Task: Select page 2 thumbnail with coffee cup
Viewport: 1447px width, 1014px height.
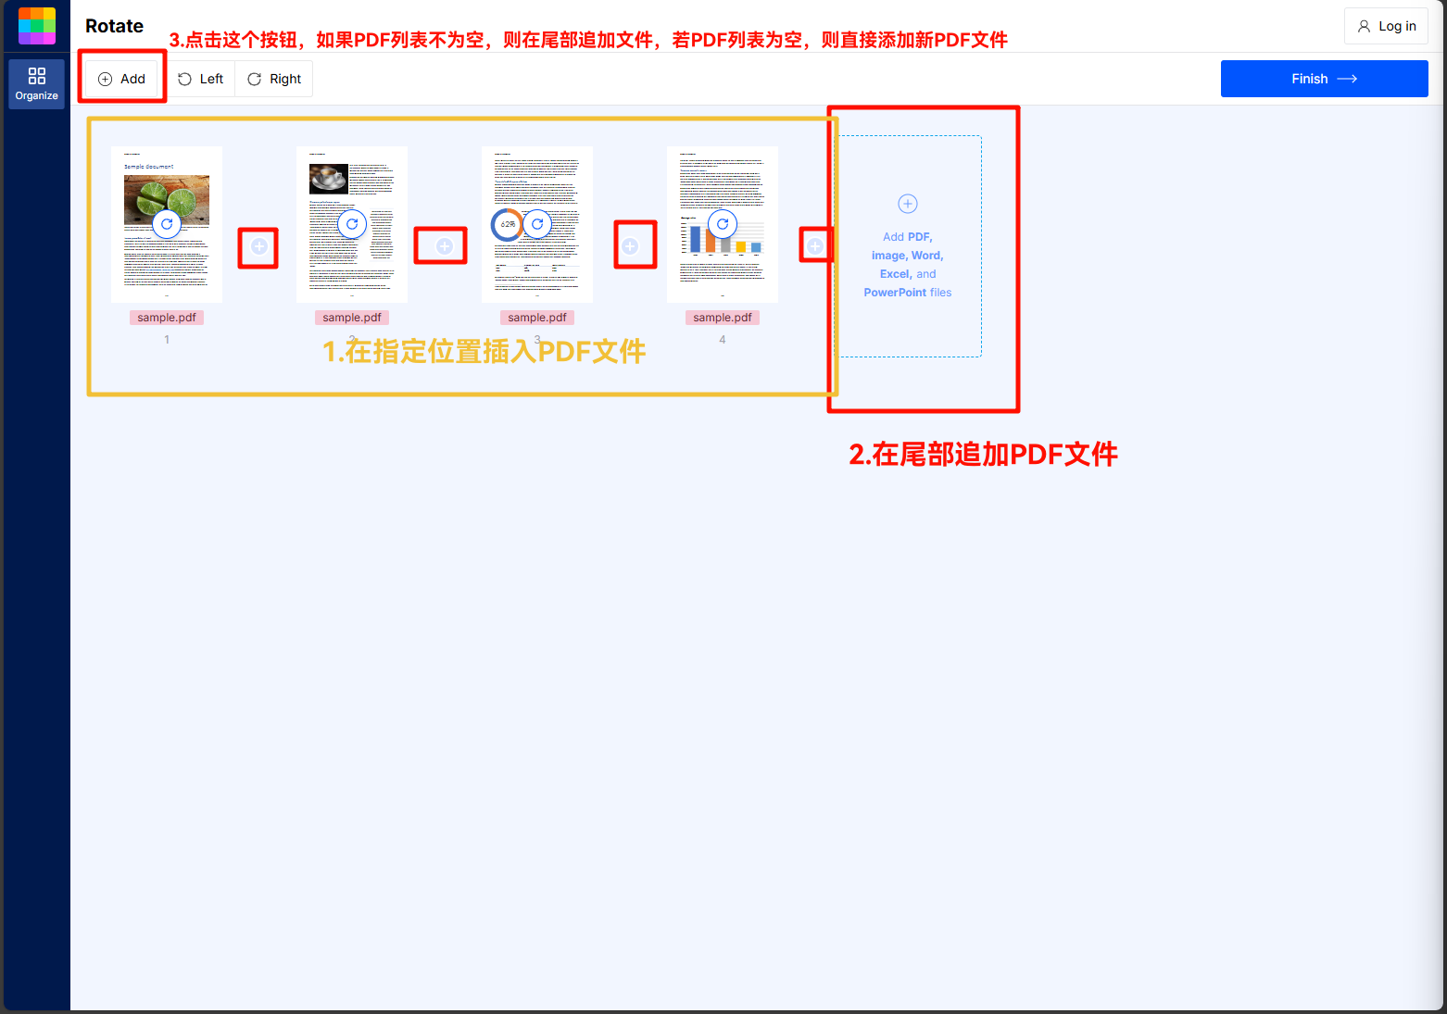Action: [352, 224]
